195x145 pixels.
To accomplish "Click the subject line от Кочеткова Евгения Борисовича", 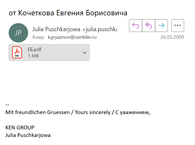I will click(x=68, y=13).
